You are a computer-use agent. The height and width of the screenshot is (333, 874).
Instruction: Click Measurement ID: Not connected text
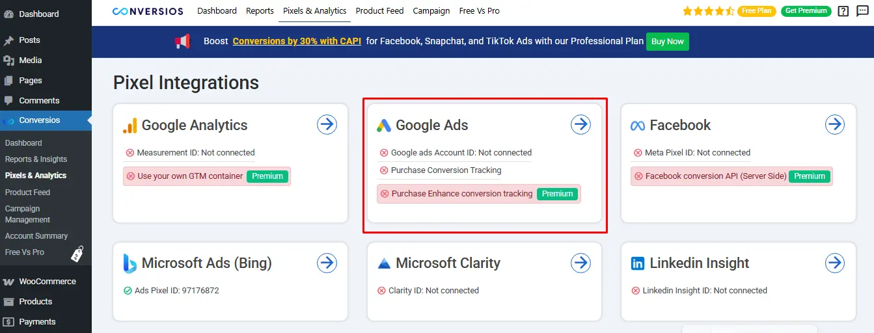pyautogui.click(x=196, y=153)
